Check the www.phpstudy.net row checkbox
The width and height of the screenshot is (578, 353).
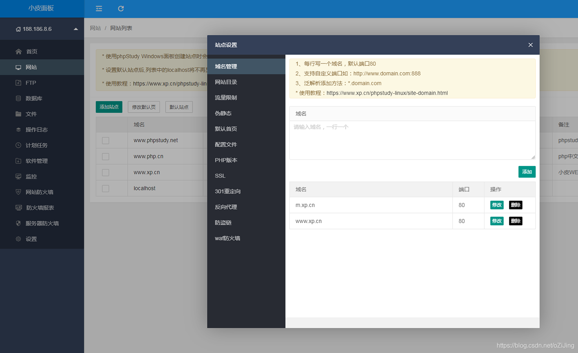106,140
